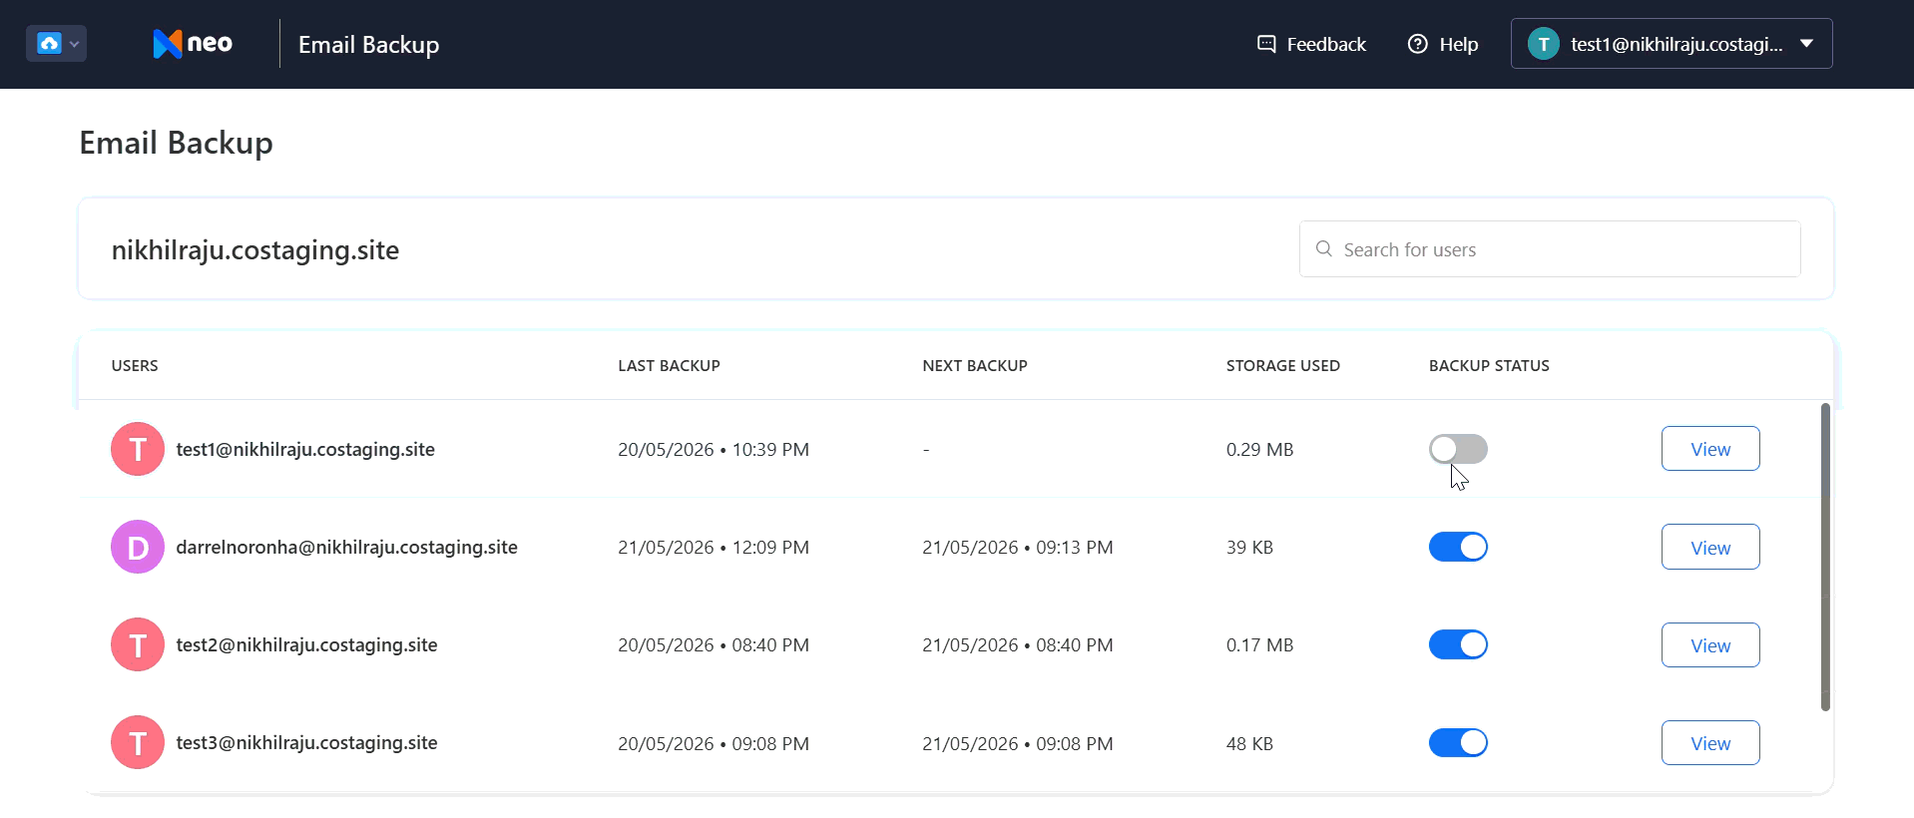Expand the account dropdown arrow

[x=1806, y=44]
